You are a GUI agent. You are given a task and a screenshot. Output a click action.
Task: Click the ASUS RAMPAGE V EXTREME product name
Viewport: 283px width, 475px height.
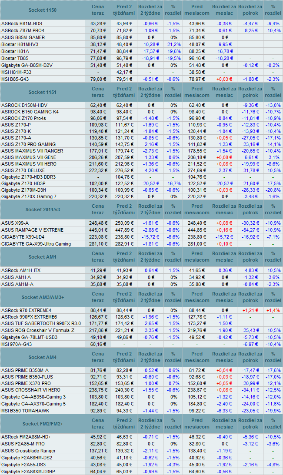click(x=33, y=230)
